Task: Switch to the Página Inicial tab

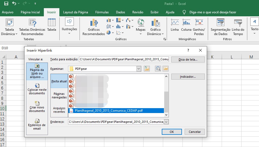Action: (30, 12)
